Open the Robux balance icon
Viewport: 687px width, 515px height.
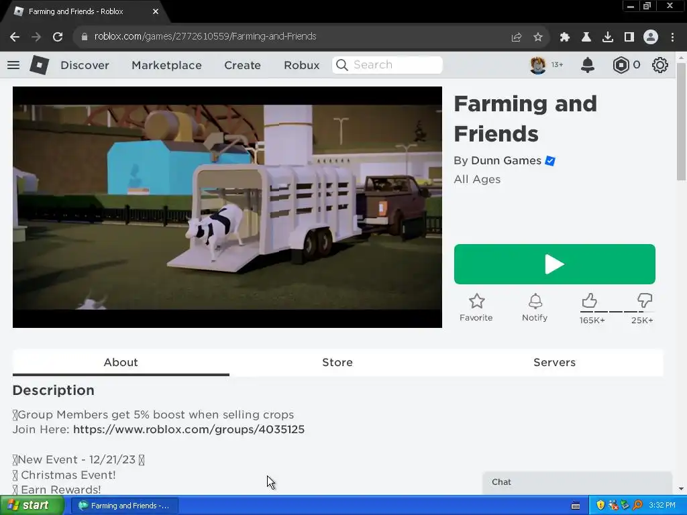[x=621, y=65]
